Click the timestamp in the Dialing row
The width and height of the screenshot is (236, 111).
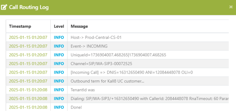click(28, 98)
